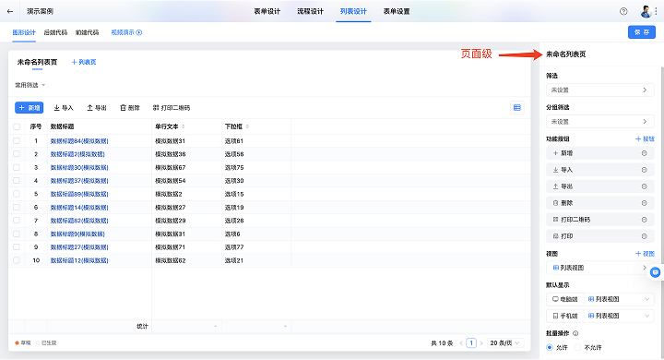Click cell 模拟数据67
Viewport: 664px width, 360px height.
[171, 167]
